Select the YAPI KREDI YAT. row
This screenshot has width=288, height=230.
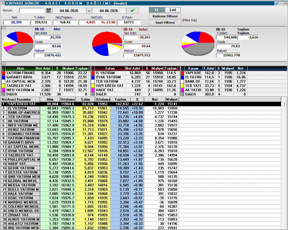pyautogui.click(x=141, y=104)
